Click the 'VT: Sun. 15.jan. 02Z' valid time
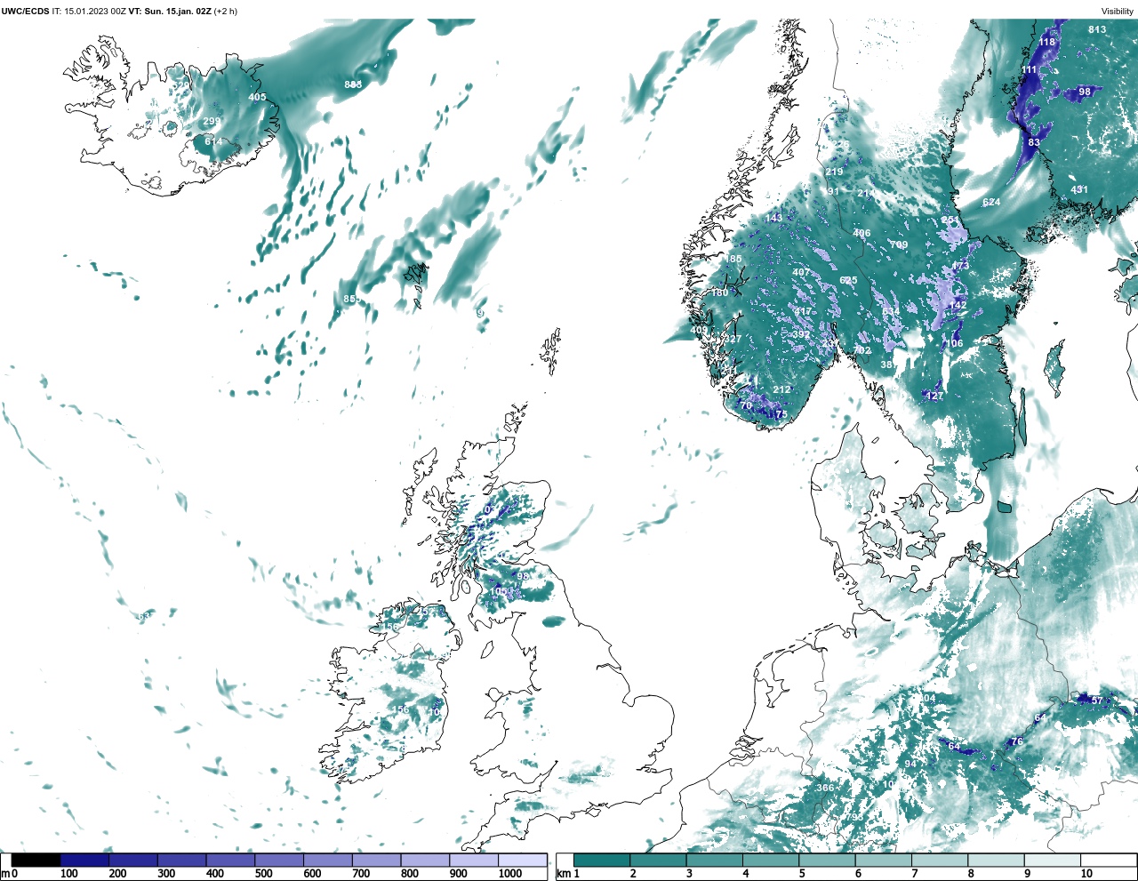This screenshot has width=1138, height=881. (170, 12)
